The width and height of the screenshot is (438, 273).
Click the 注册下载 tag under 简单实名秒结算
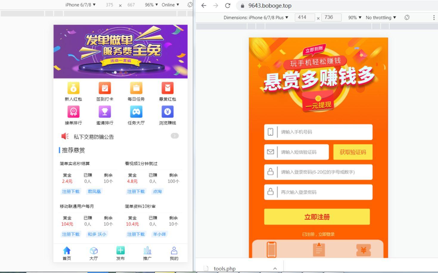coord(71,192)
